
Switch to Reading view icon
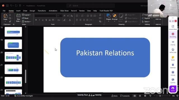pyautogui.click(x=145, y=96)
